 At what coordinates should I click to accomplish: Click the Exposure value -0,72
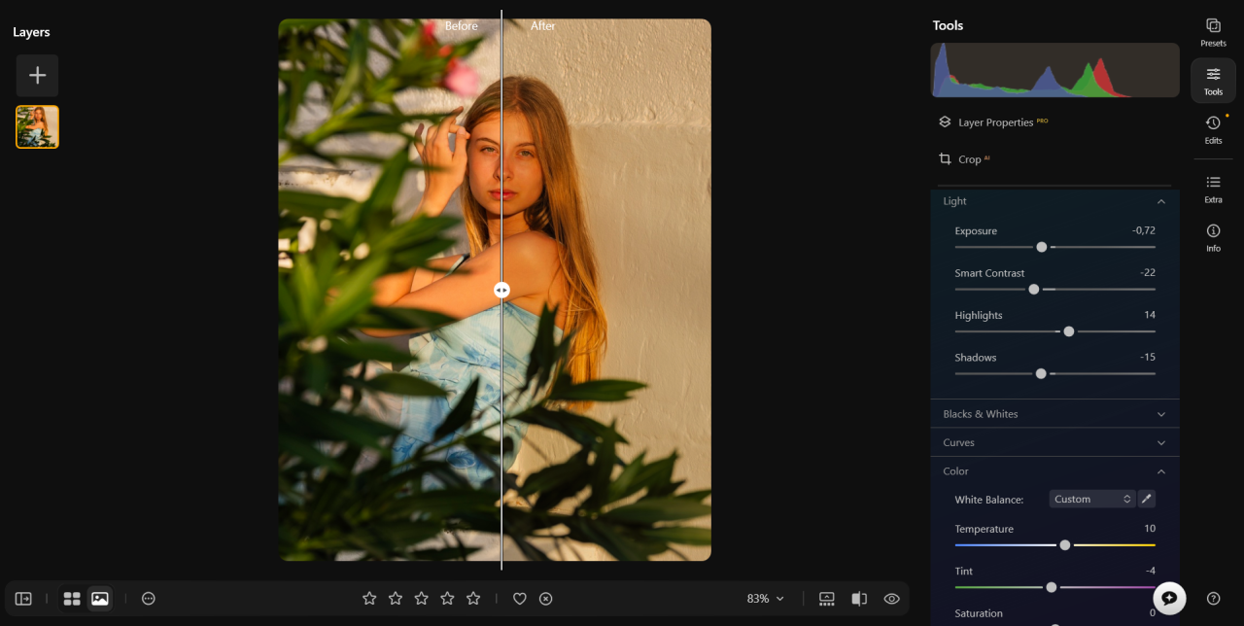[x=1143, y=230]
